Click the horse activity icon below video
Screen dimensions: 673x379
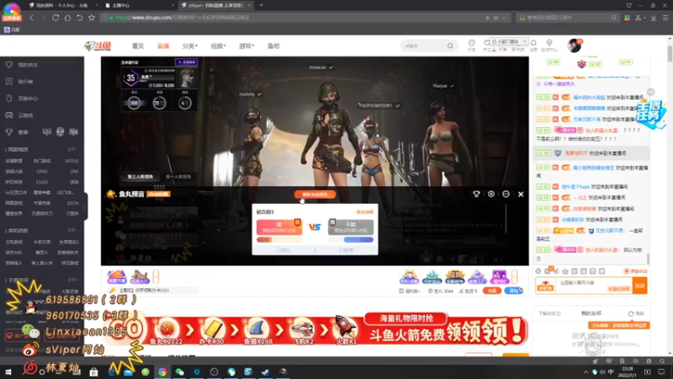tap(140, 277)
